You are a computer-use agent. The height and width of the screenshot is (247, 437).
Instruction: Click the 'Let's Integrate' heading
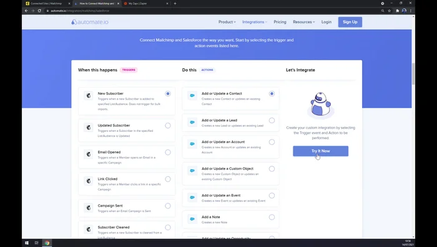point(300,70)
